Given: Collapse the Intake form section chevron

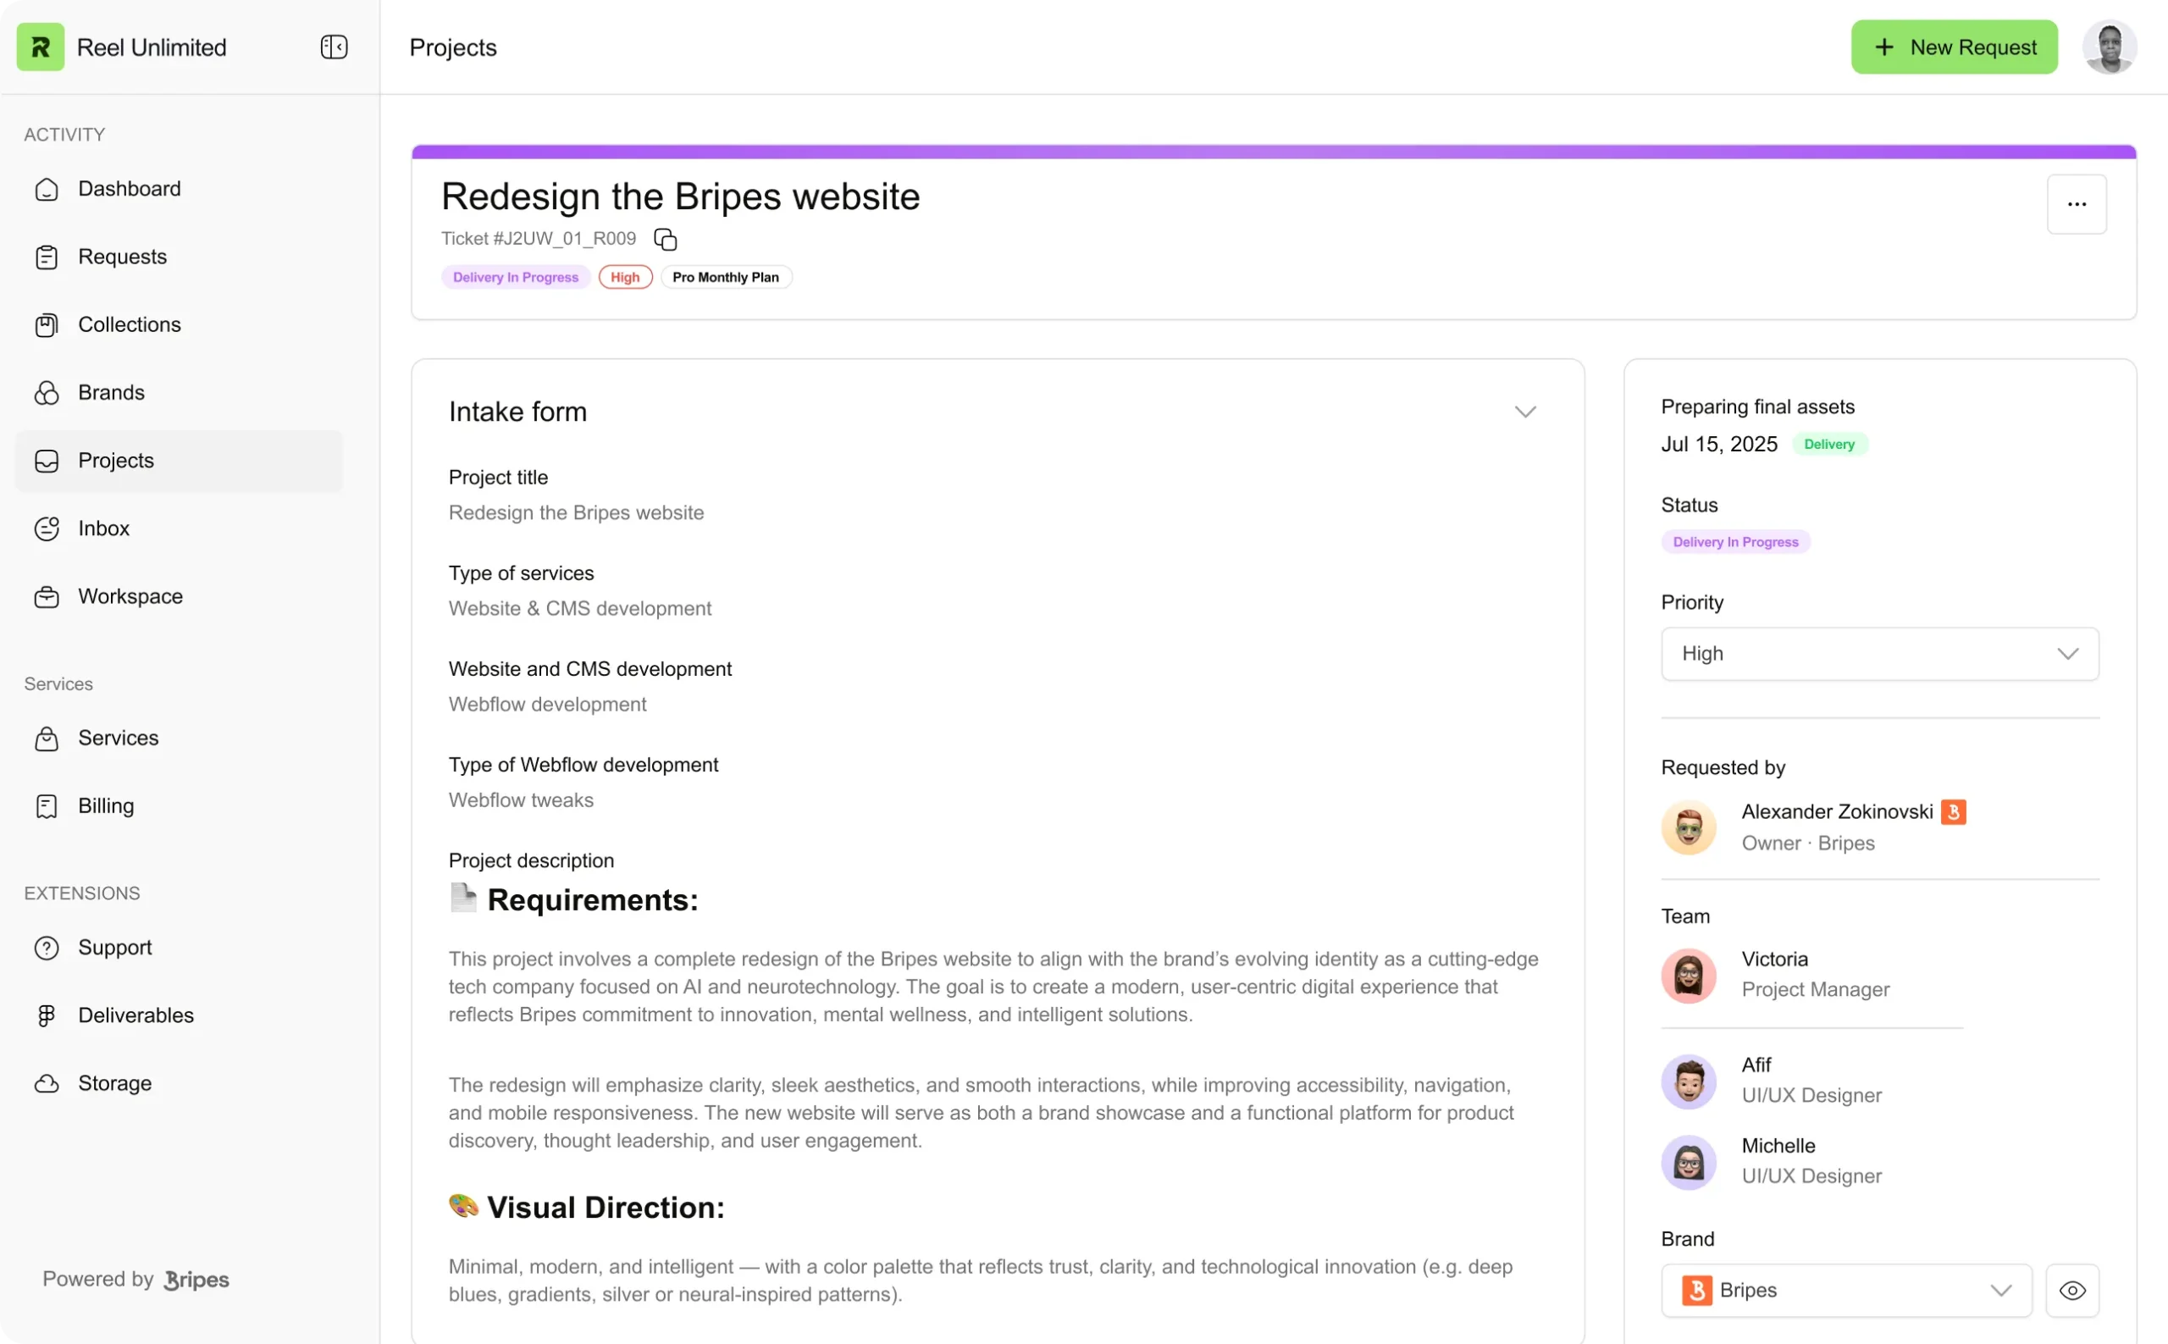Looking at the screenshot, I should [1524, 412].
